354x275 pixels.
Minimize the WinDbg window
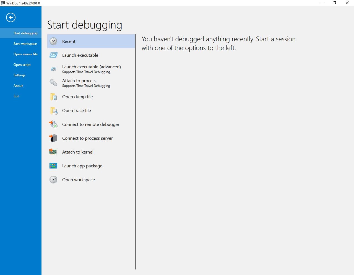322,3
